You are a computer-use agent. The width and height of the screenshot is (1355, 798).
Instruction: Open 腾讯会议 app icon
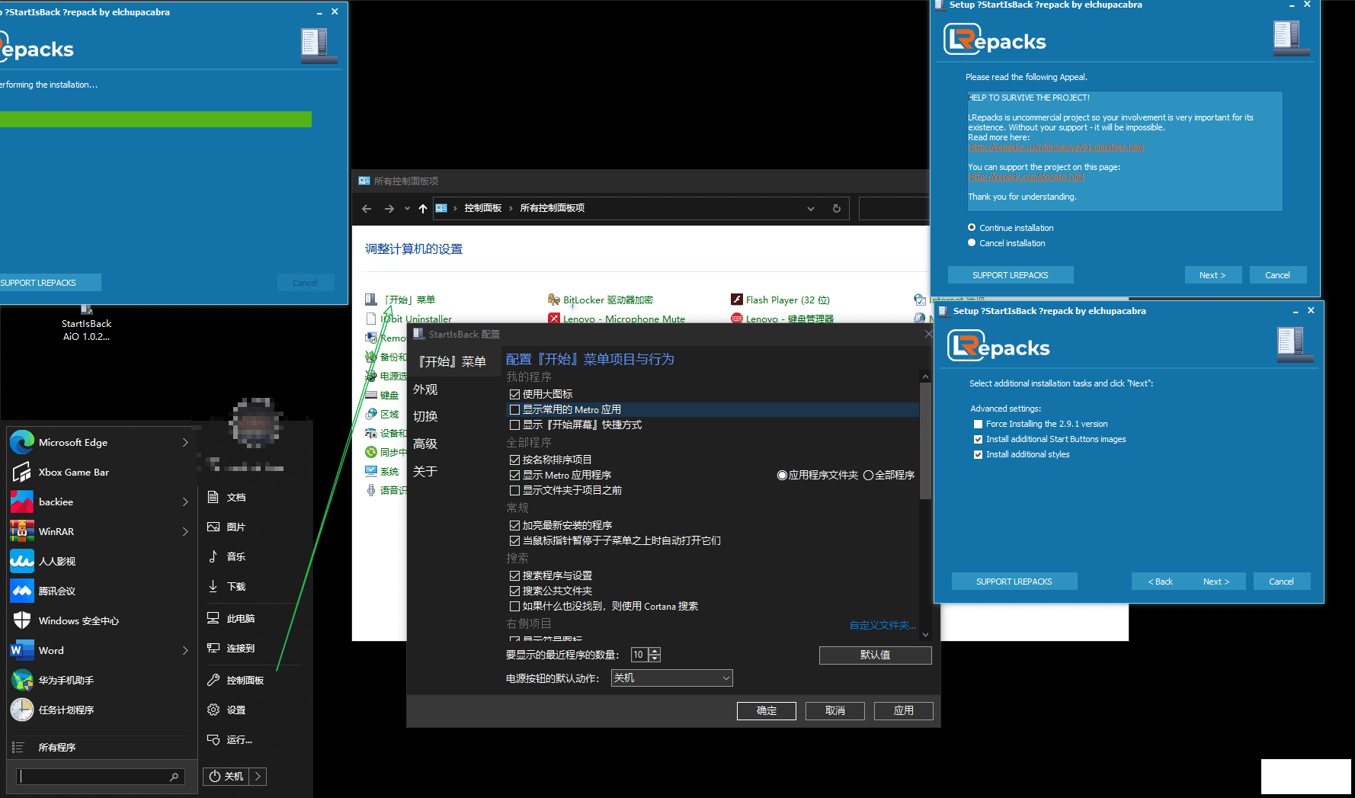point(22,591)
